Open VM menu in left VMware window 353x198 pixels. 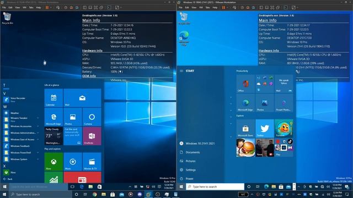pos(24,7)
